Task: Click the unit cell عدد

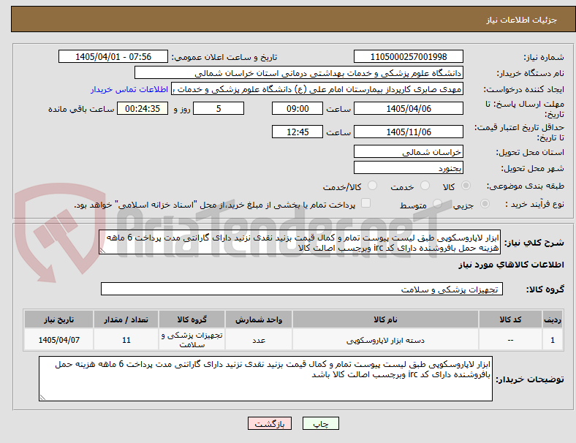Action: click(x=259, y=340)
